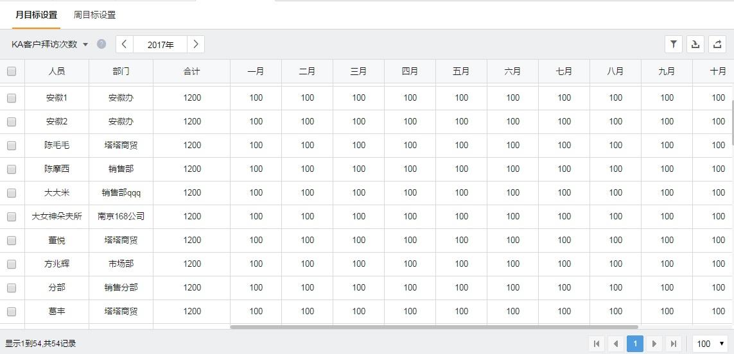This screenshot has height=354, width=734.
Task: Go to next page in pagination
Action: [654, 344]
